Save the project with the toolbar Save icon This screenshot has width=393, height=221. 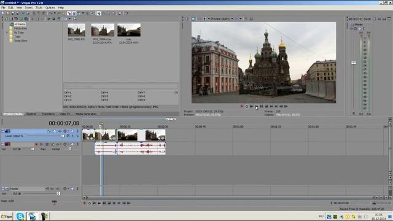coord(13,13)
